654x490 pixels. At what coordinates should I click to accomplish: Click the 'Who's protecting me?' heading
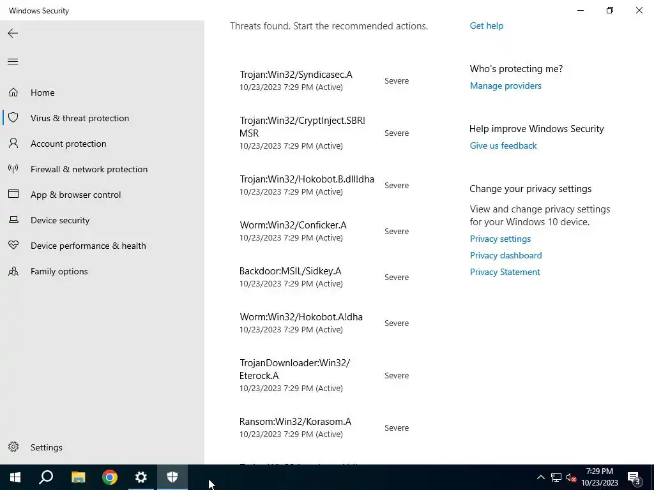[x=516, y=69]
